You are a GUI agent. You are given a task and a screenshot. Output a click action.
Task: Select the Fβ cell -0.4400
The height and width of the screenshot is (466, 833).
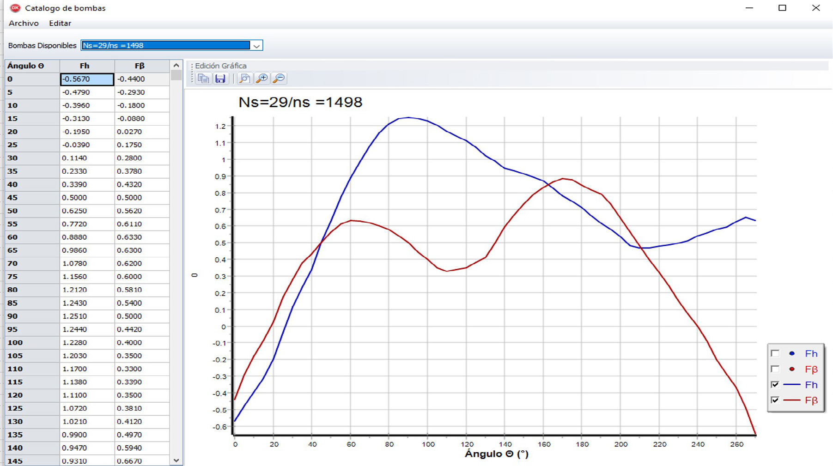pos(142,79)
